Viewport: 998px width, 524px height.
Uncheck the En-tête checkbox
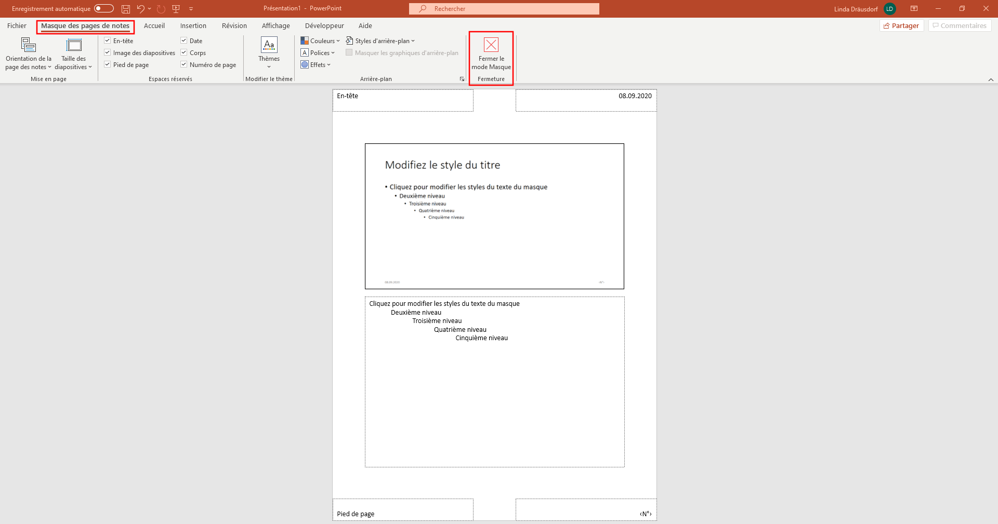(108, 41)
